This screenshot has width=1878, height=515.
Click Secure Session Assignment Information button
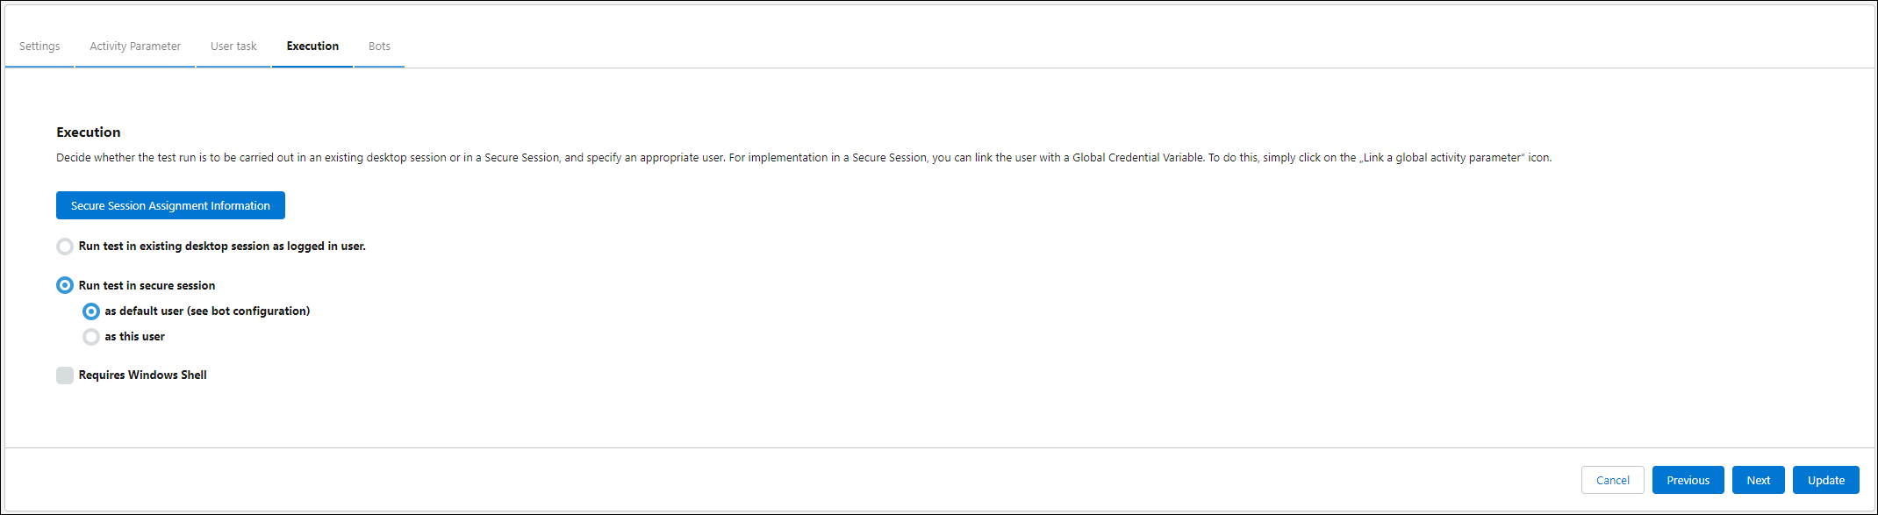pyautogui.click(x=170, y=205)
